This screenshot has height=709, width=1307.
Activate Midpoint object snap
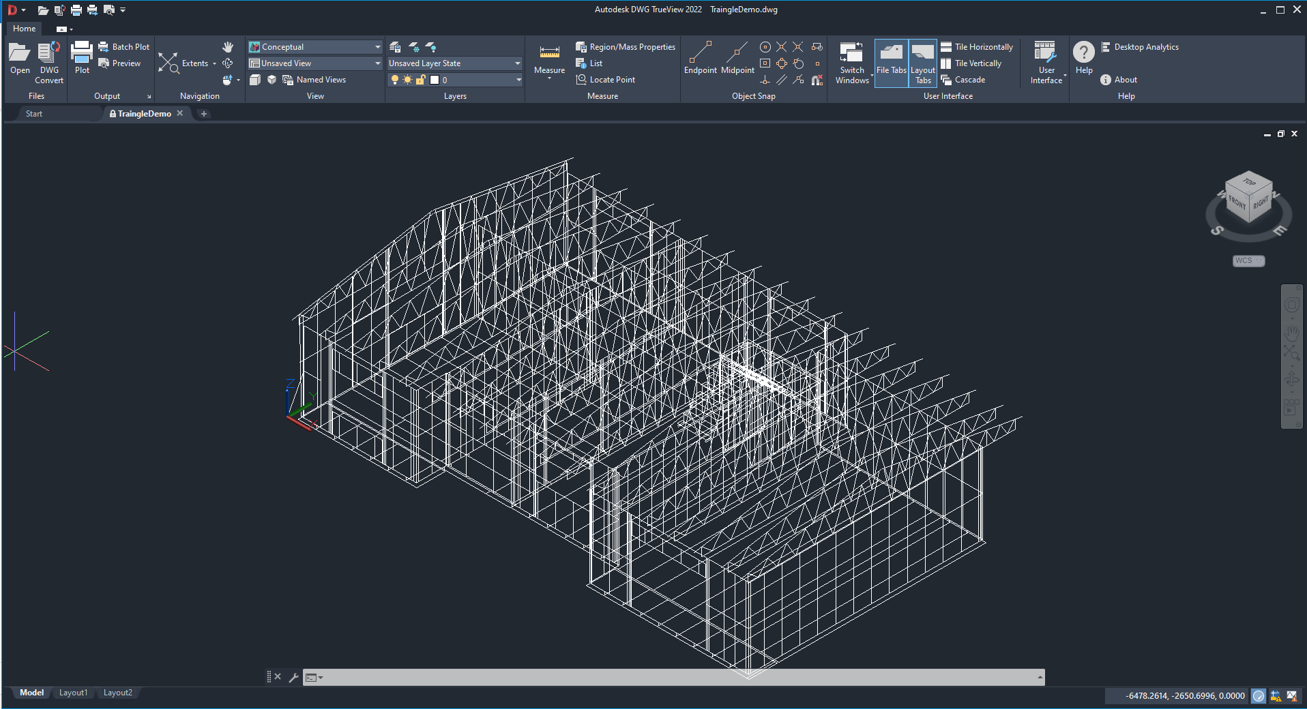(x=737, y=53)
